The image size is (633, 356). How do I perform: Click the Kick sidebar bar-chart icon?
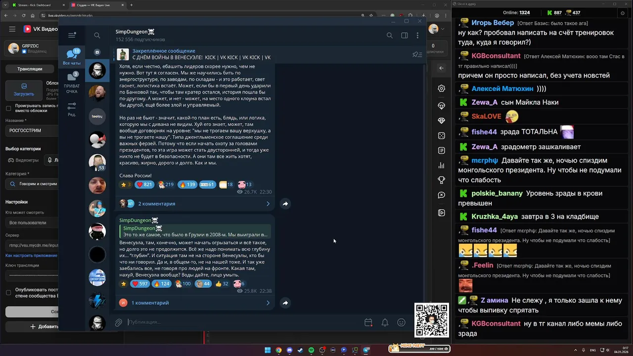click(x=442, y=166)
